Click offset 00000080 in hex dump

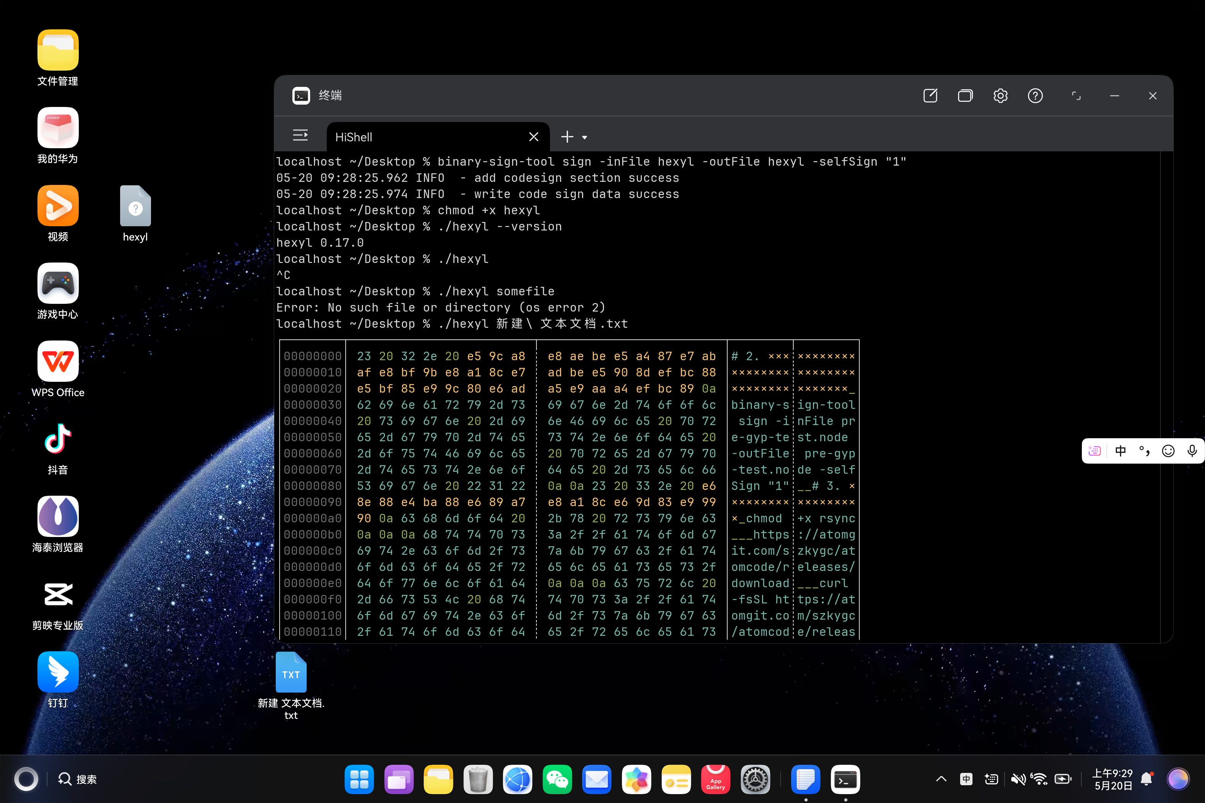tap(312, 486)
